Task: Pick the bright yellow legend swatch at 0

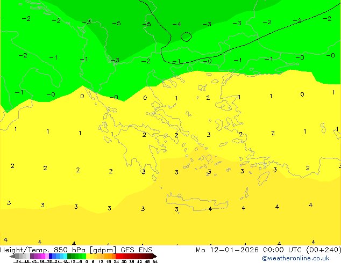Action: pos(88,256)
